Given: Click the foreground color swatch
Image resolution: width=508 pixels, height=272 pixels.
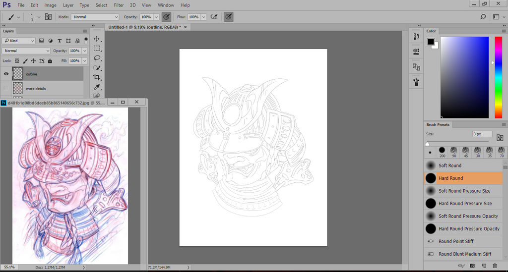Looking at the screenshot, I should tap(431, 42).
